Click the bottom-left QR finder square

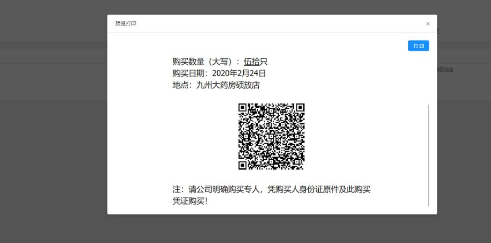[x=243, y=165]
